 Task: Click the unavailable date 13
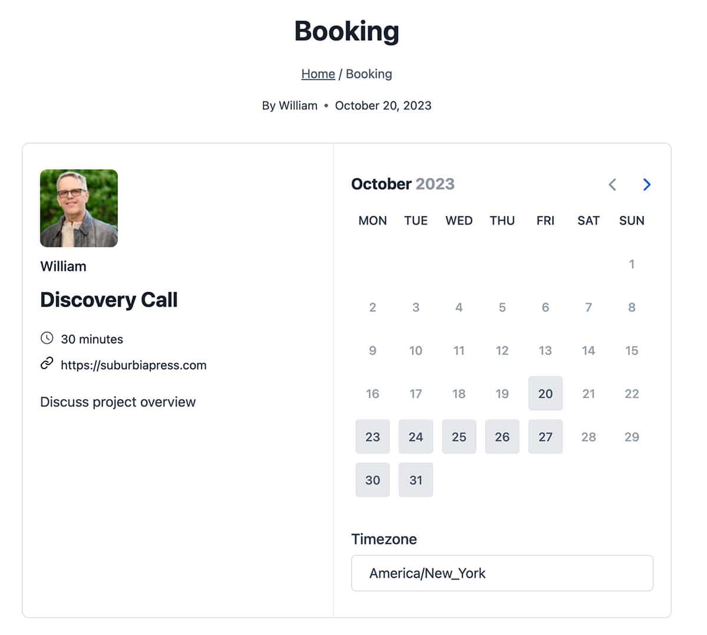click(x=546, y=350)
